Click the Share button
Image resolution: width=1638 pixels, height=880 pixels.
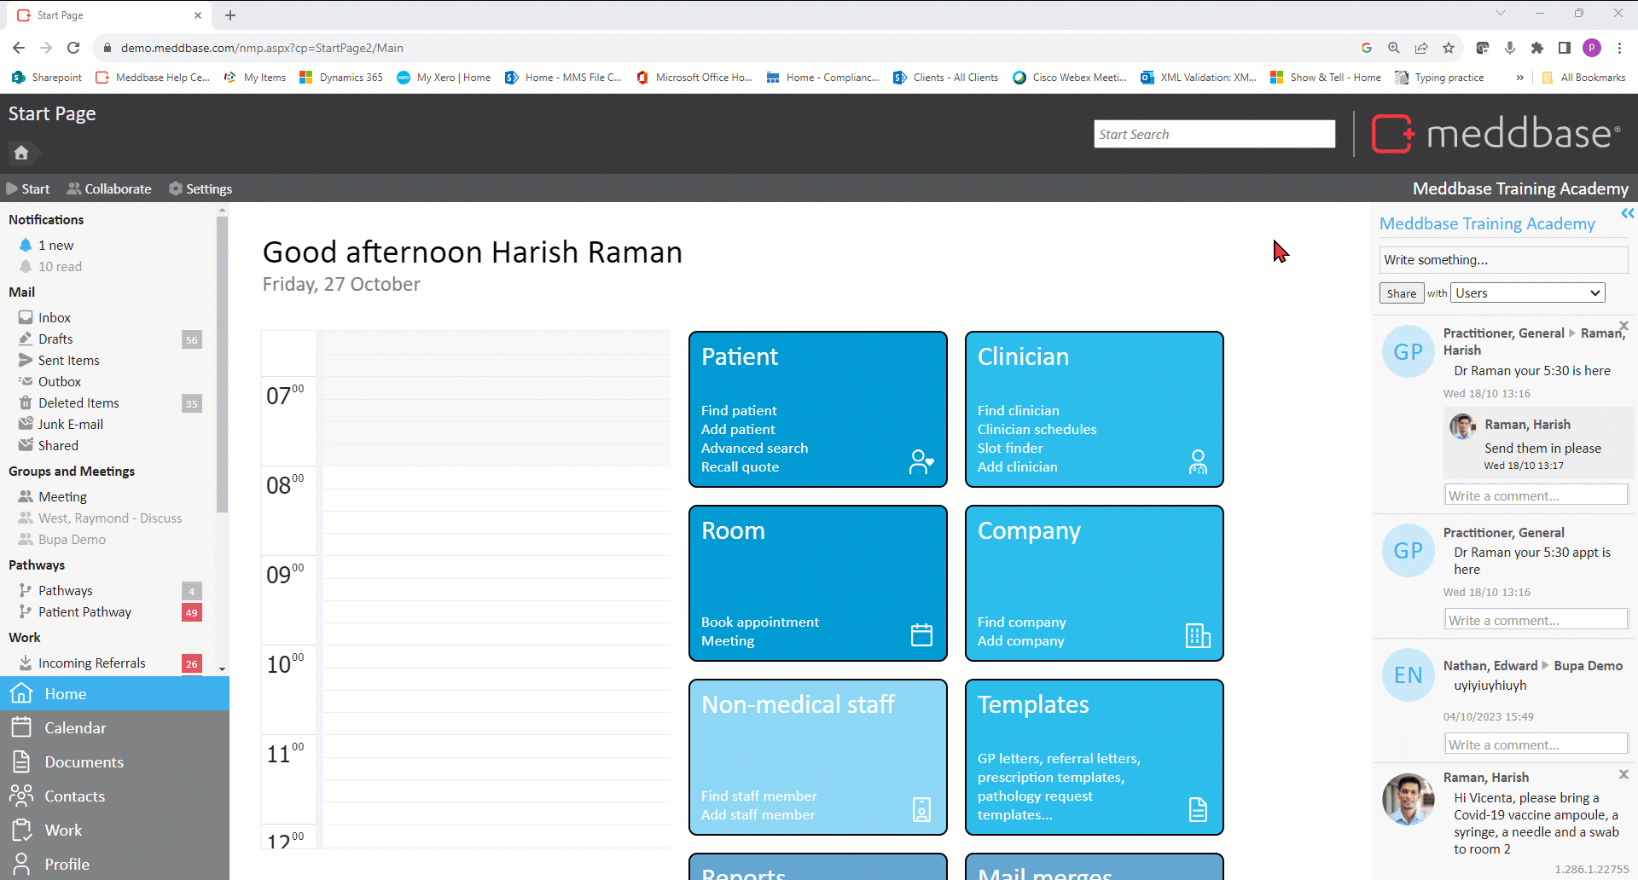click(x=1401, y=293)
